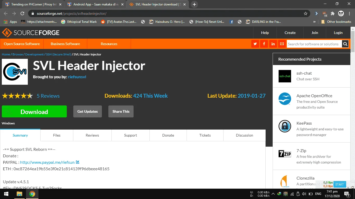This screenshot has width=355, height=199.
Task: Click the browser address bar URL
Action: (x=72, y=13)
